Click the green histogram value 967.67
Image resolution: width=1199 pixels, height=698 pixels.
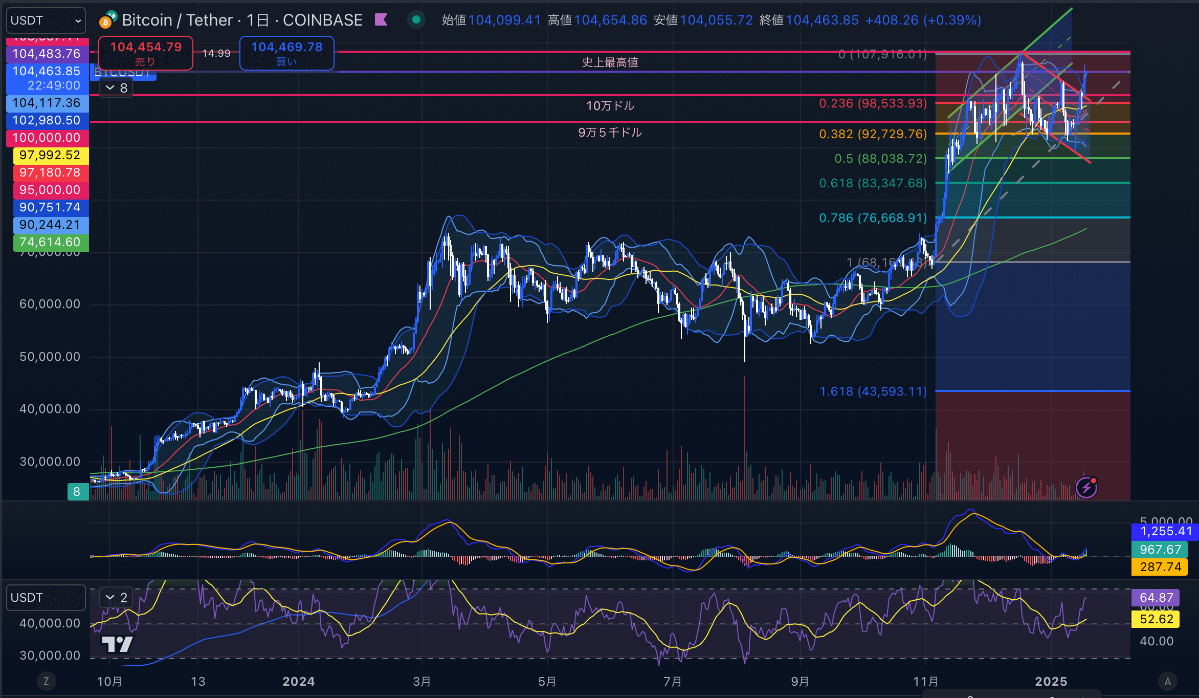pos(1160,550)
